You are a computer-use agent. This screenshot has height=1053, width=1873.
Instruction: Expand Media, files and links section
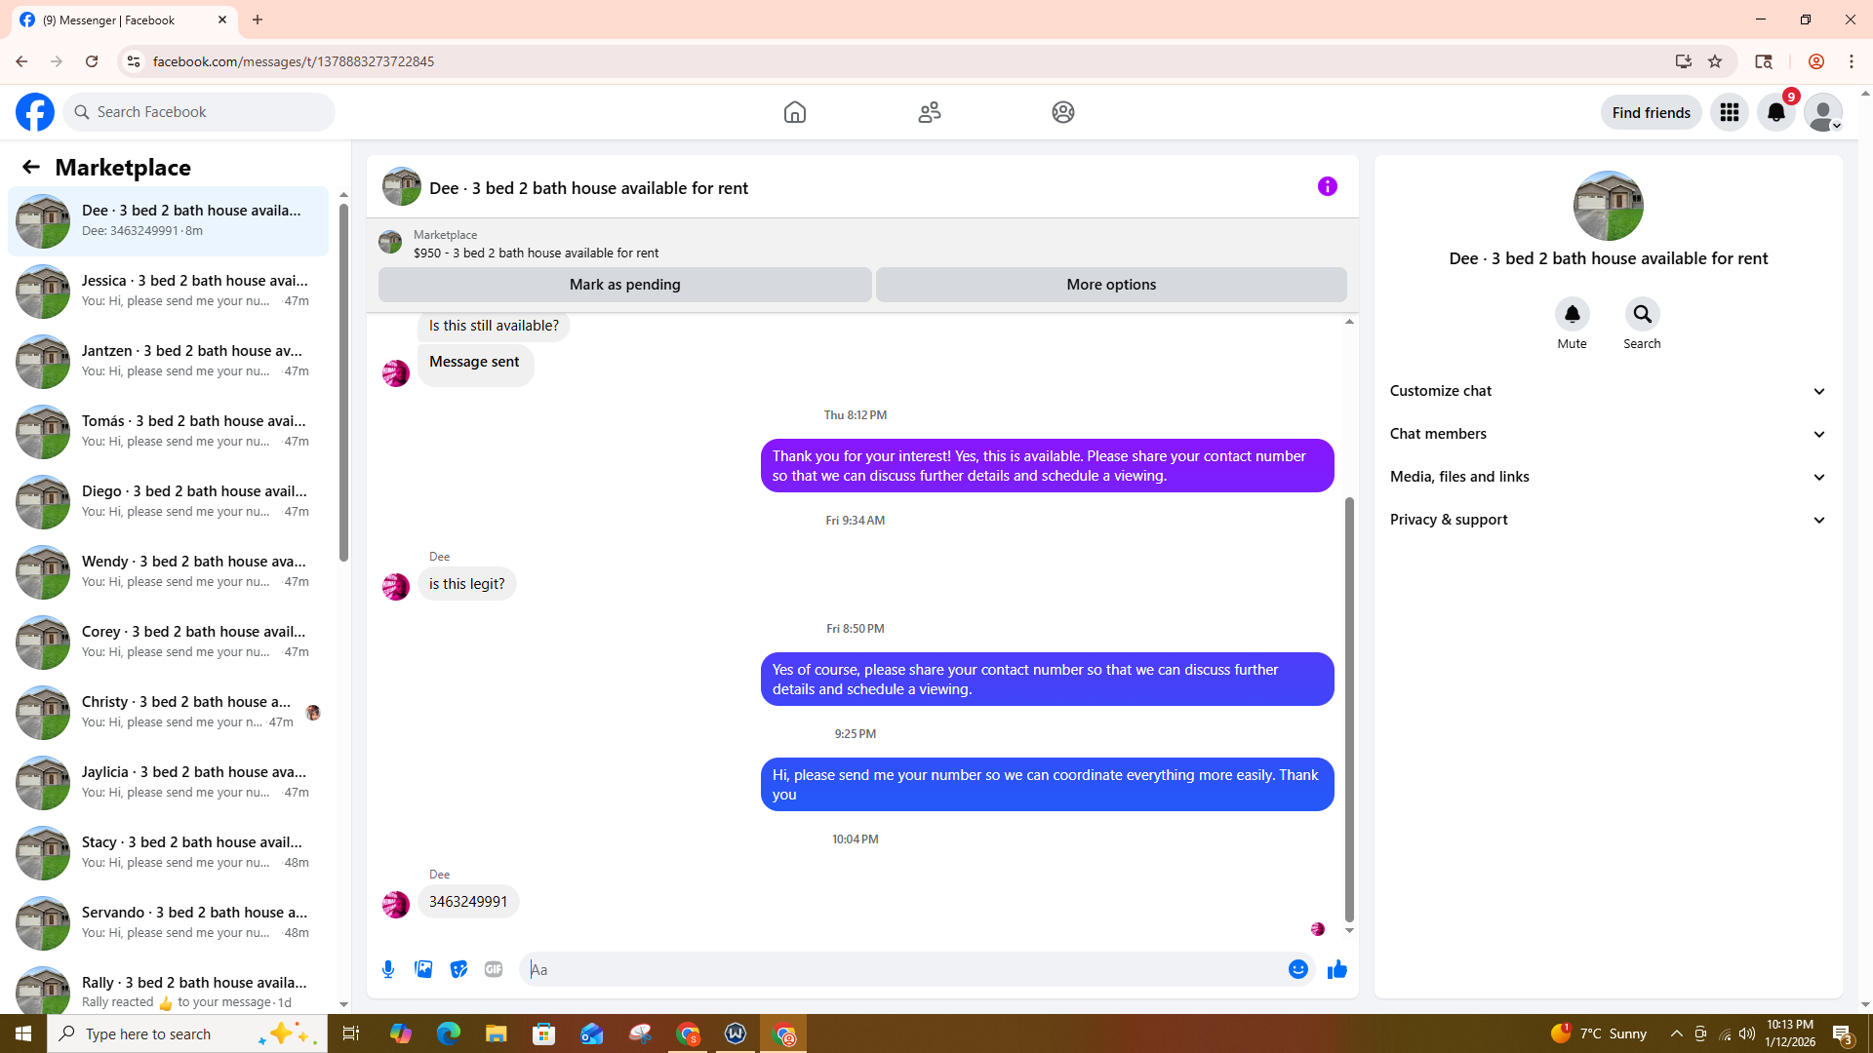coord(1608,477)
